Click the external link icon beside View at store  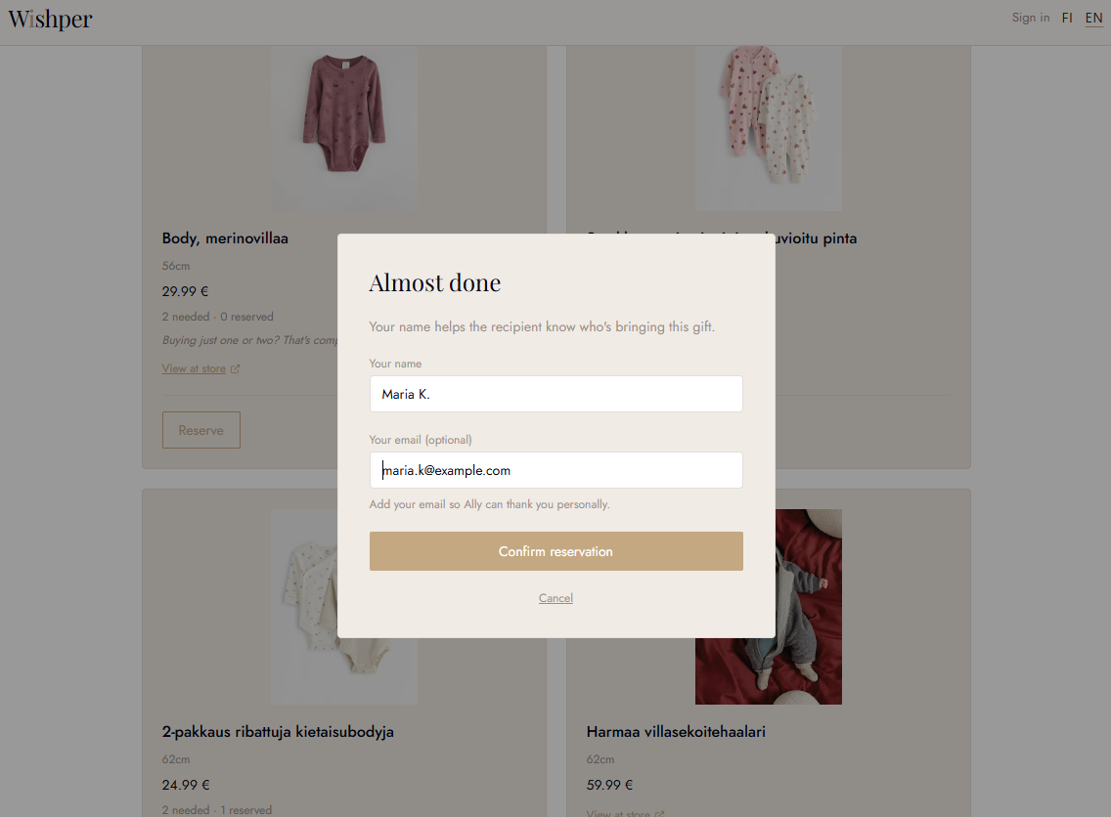[x=236, y=368]
